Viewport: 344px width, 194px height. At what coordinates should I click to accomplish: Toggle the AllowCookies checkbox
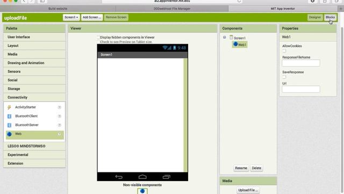point(284,51)
